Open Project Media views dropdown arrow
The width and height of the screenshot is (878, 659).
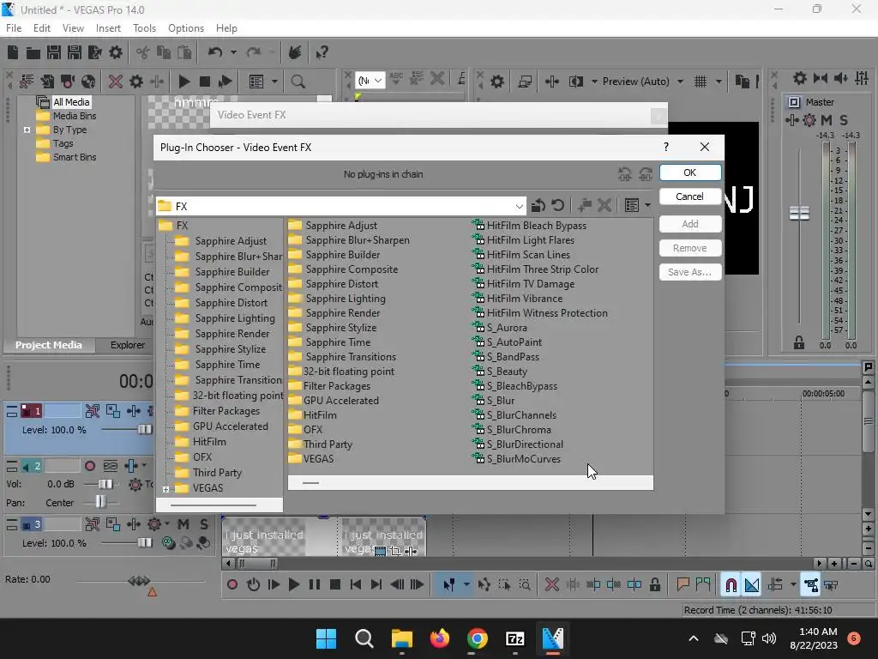coord(274,82)
